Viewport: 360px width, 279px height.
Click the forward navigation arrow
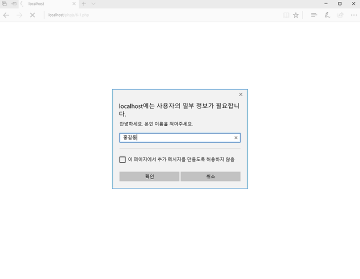(x=19, y=15)
